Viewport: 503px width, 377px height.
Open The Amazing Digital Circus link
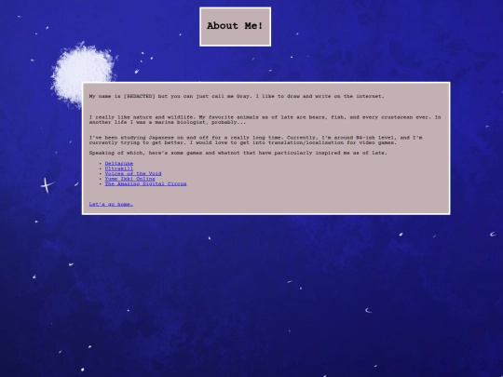click(x=145, y=184)
